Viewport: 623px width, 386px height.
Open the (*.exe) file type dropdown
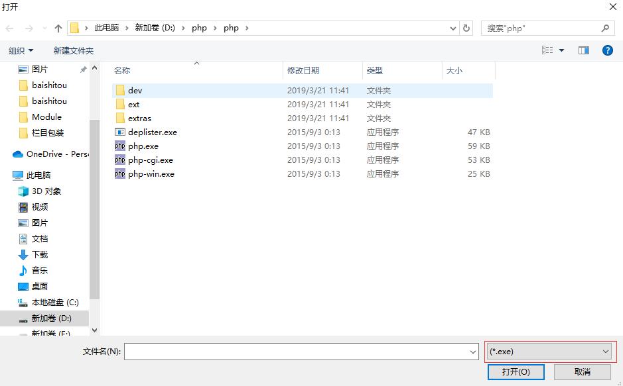coord(550,352)
